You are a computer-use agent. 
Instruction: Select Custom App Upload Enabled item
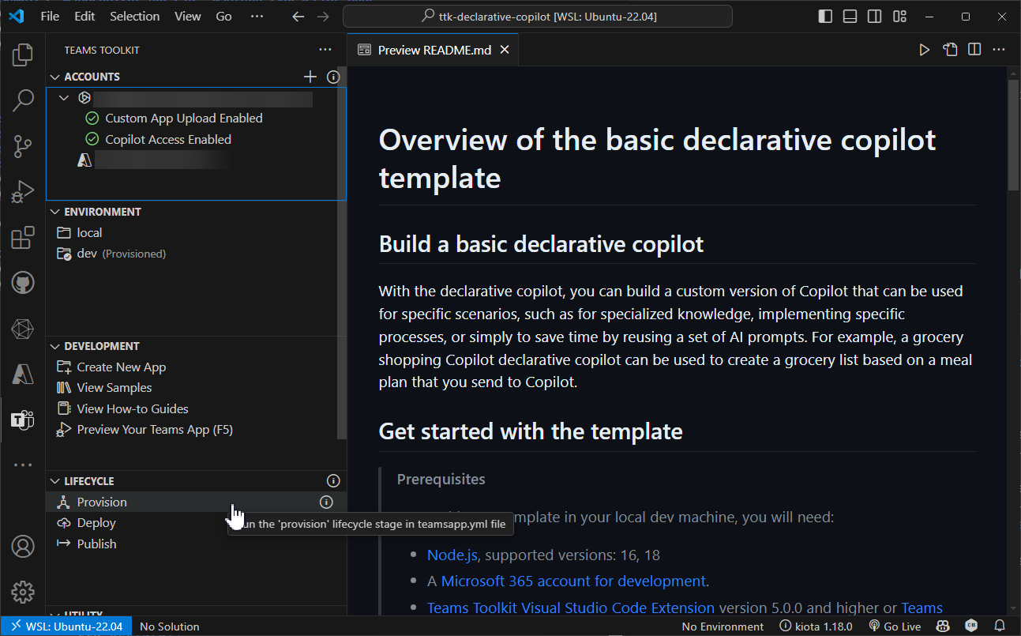coord(196,119)
